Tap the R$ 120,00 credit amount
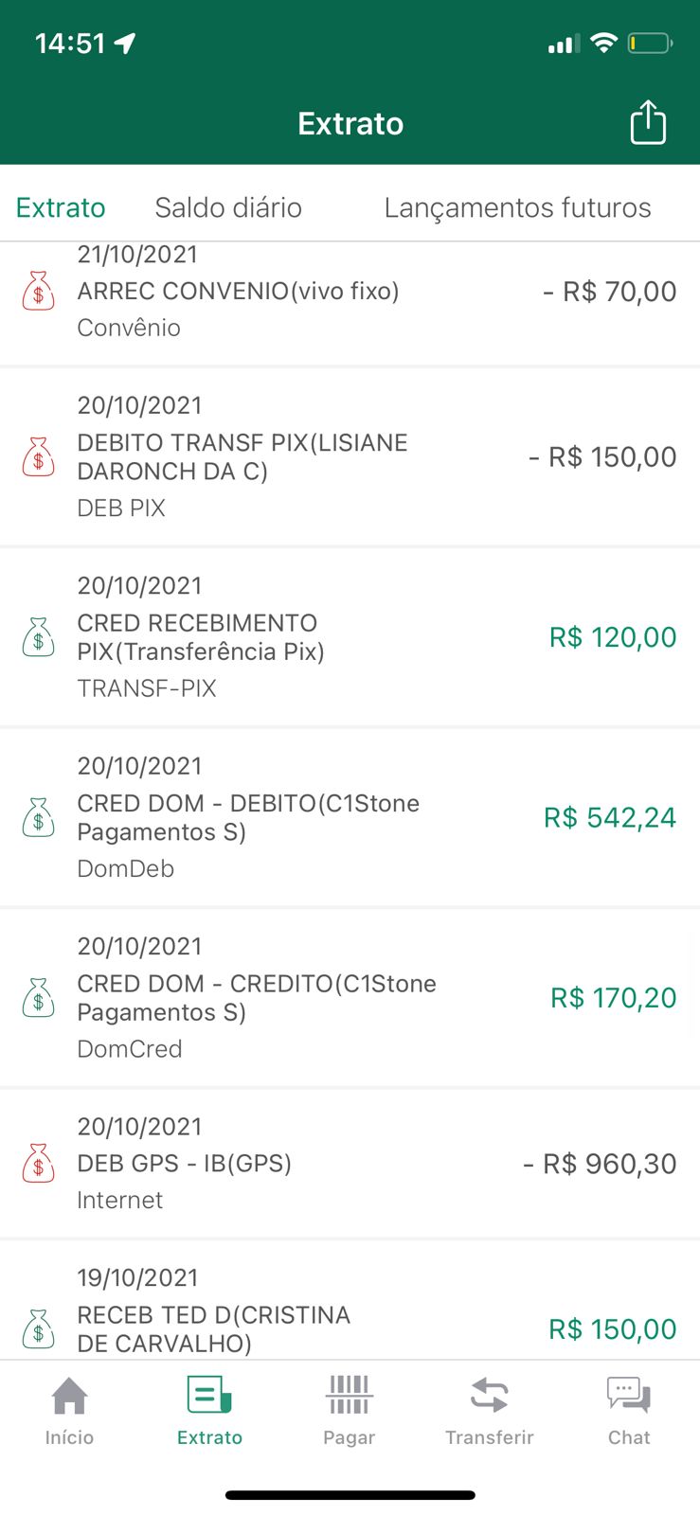The height and width of the screenshot is (1515, 700). pyautogui.click(x=613, y=637)
